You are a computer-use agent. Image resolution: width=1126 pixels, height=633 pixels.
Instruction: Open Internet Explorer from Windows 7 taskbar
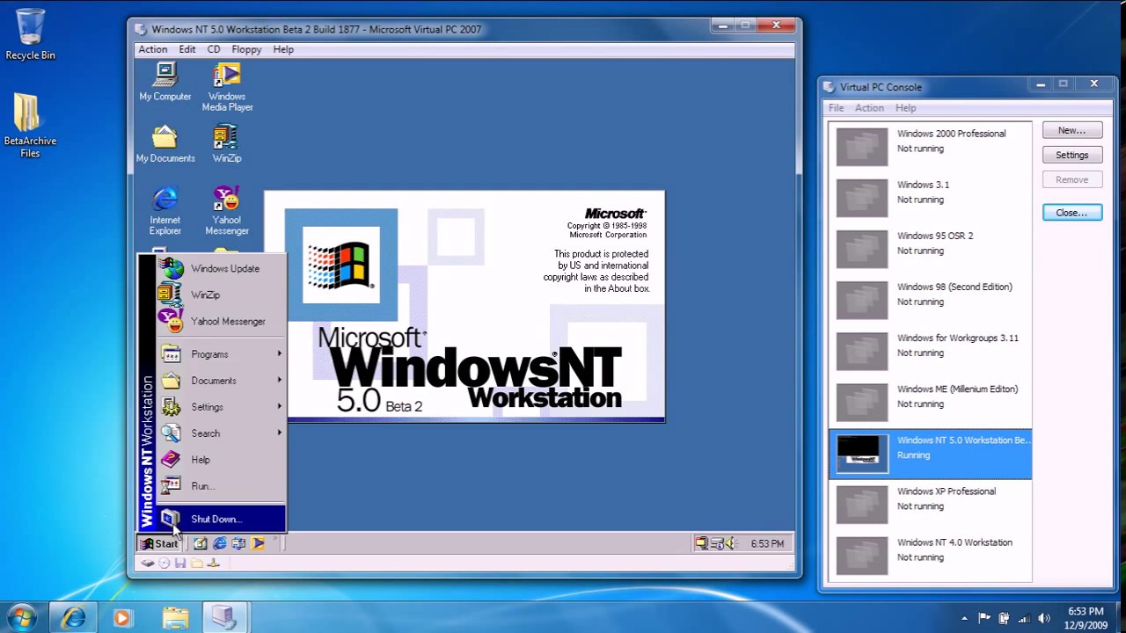click(73, 617)
